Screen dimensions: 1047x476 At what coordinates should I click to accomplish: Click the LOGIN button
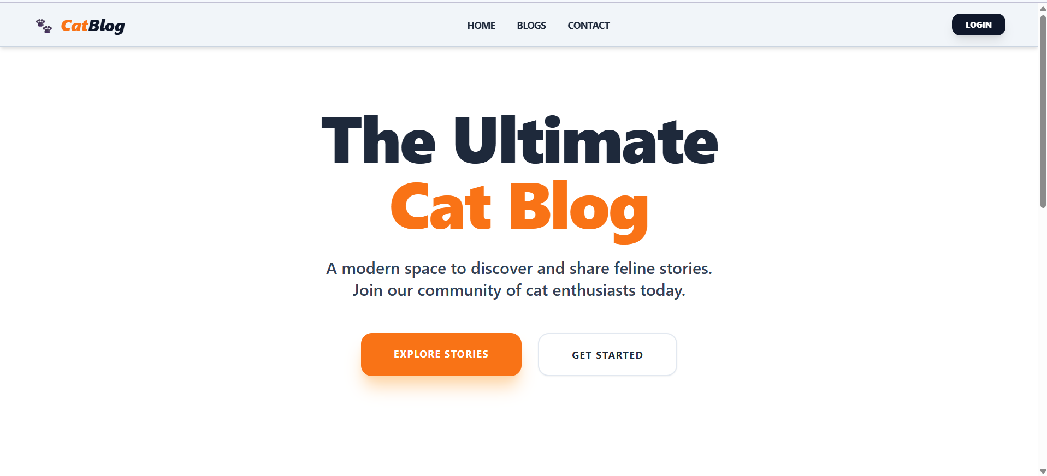pyautogui.click(x=978, y=25)
